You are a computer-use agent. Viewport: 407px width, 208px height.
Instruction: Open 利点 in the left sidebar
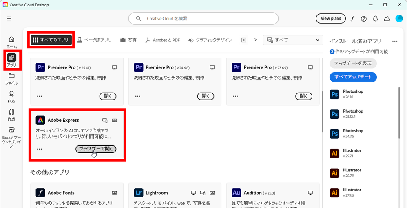(11, 97)
